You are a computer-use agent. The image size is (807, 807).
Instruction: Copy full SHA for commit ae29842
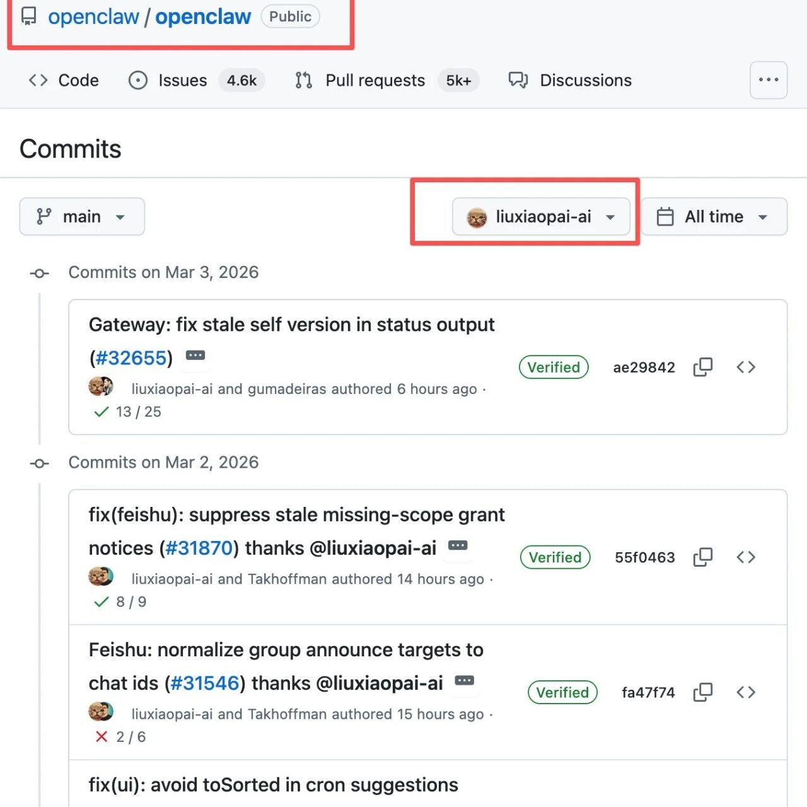point(702,367)
